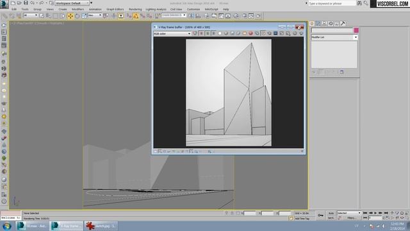Click Add Time Tag
The height and width of the screenshot is (231, 410).
tap(302, 218)
